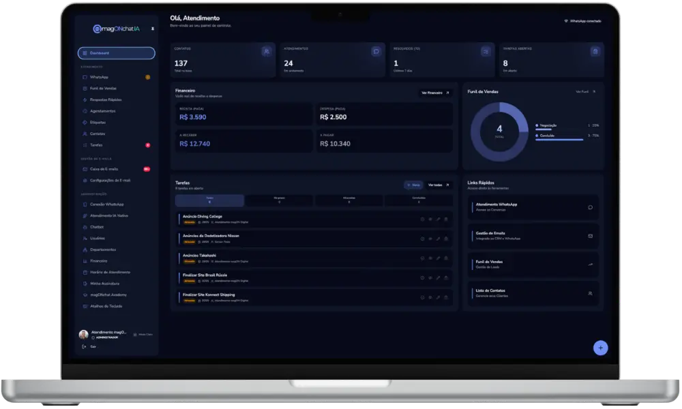The width and height of the screenshot is (682, 409).
Task: Click the floating plus button
Action: 600,348
